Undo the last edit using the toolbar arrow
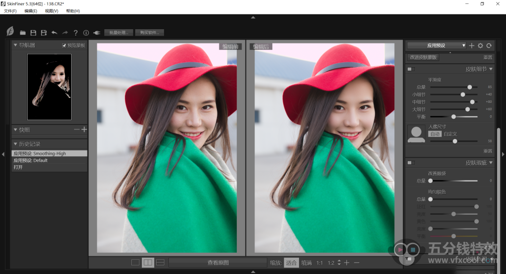 [x=54, y=33]
